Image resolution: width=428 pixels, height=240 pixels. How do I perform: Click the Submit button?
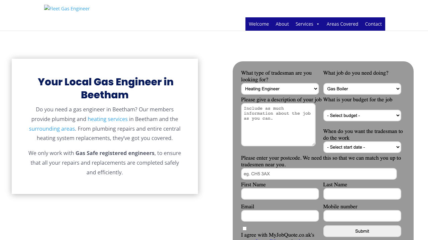362,231
